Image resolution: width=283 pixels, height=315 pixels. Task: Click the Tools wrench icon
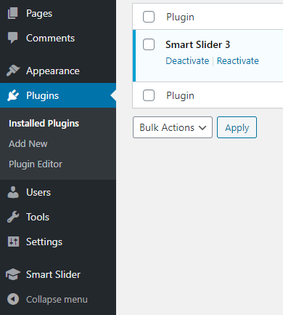[x=13, y=217]
